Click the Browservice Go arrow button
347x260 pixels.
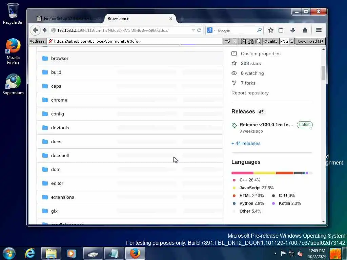[x=227, y=41]
